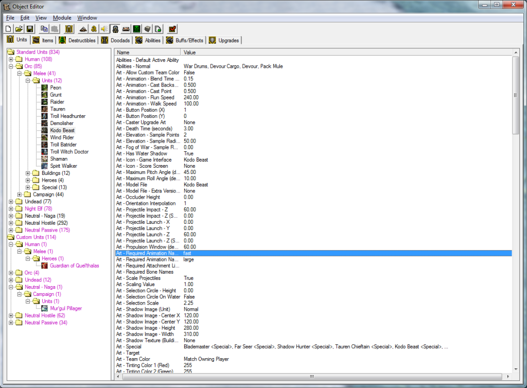Select the Grunt unit icon

click(x=44, y=95)
